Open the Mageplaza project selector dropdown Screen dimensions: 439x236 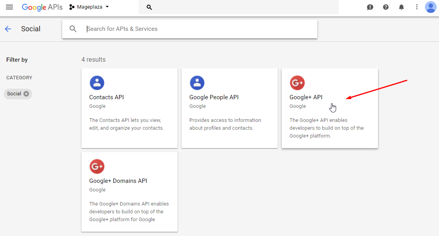tap(89, 7)
